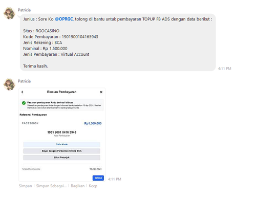
Task: Click the Keep link
Action: pos(93,186)
